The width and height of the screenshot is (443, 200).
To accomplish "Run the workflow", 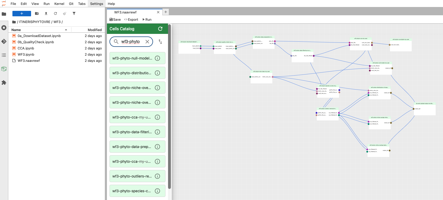I will [147, 19].
